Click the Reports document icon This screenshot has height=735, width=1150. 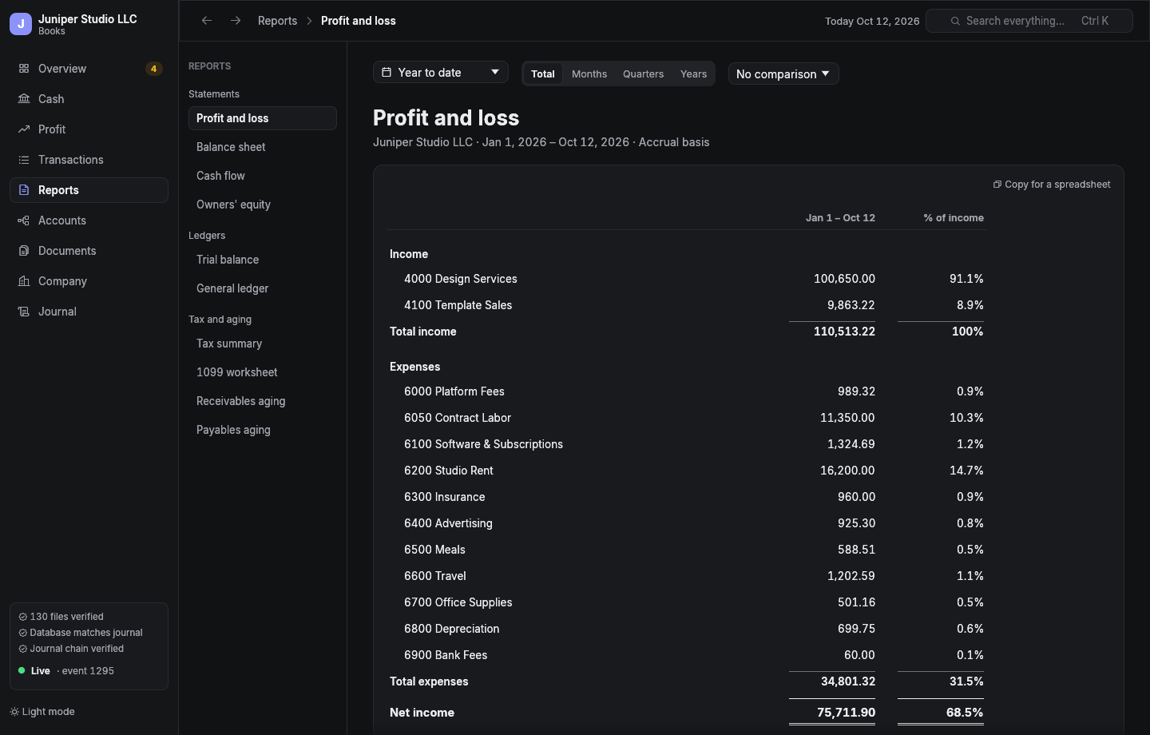[24, 190]
